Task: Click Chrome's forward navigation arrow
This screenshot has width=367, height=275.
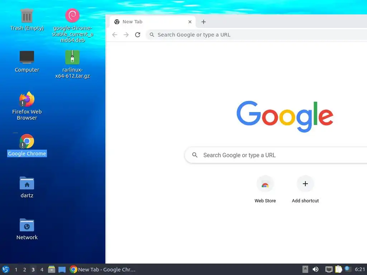Action: pos(126,35)
